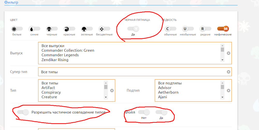Screen dimensions: 259x130
Task: Toggle the blue mana droplet filter
Action: pyautogui.click(x=34, y=29)
